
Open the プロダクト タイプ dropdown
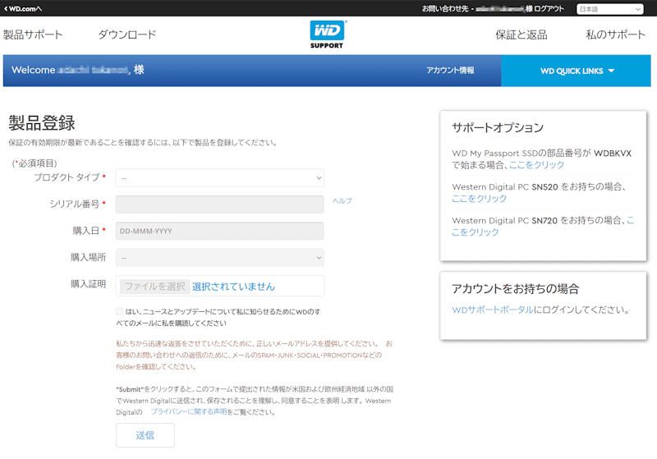[x=219, y=177]
